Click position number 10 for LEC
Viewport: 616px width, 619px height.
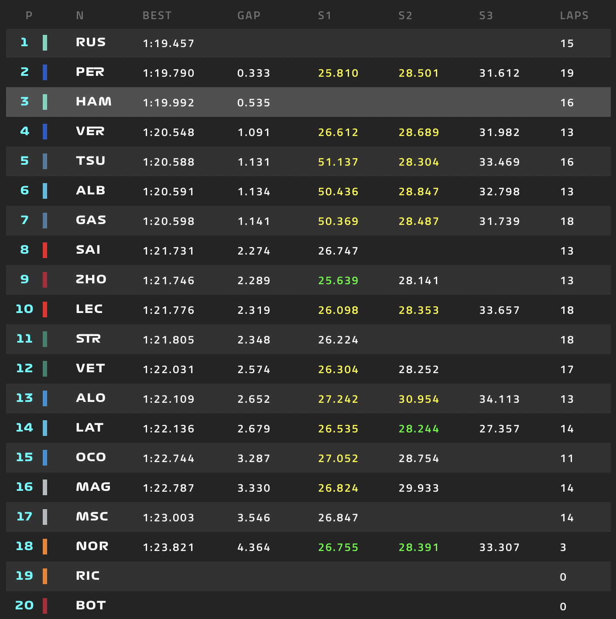(24, 309)
